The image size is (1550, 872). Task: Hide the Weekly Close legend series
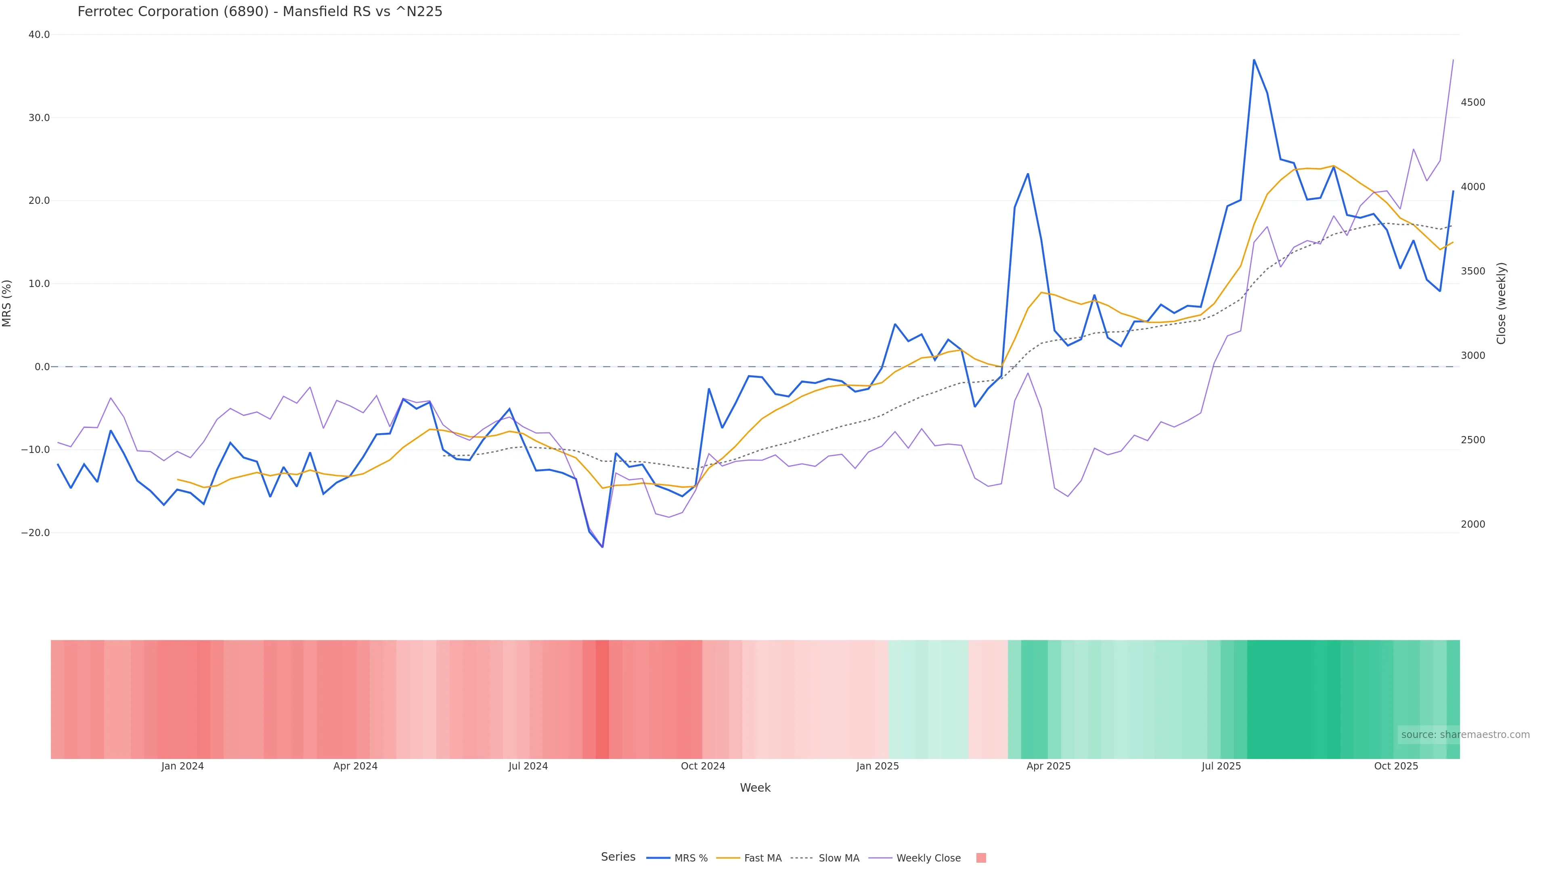928,858
